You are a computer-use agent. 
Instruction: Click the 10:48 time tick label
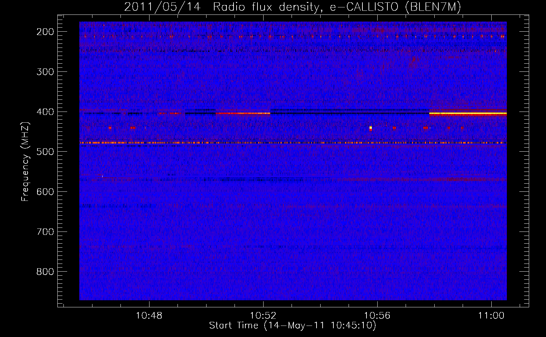149,315
